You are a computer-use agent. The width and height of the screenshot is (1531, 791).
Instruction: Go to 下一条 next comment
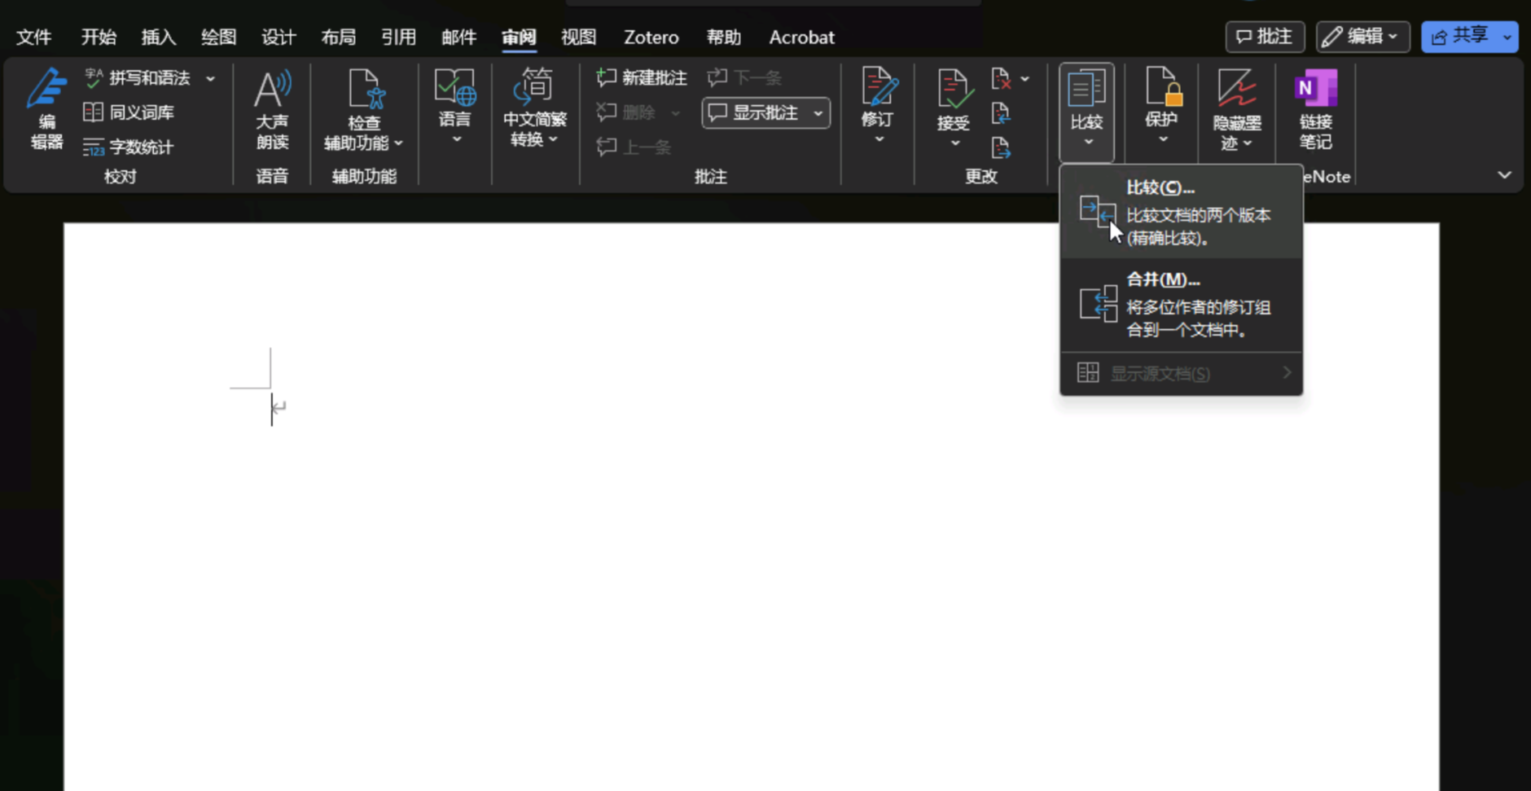tap(744, 78)
